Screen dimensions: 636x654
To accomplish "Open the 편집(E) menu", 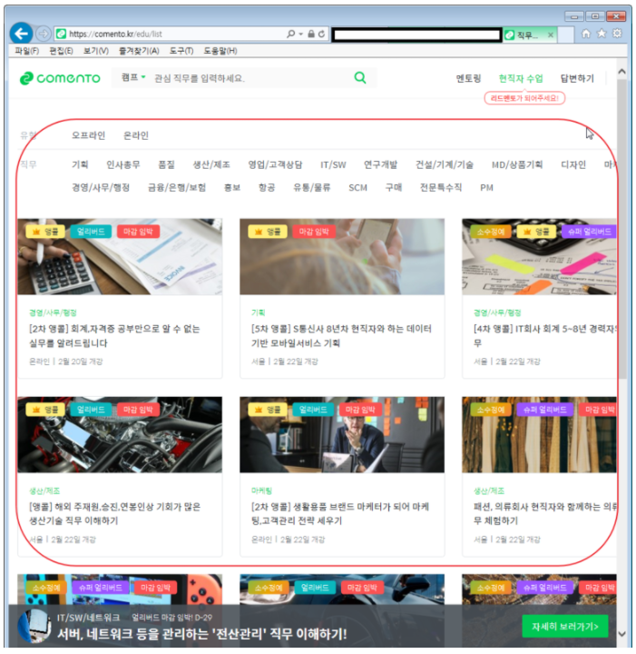I will pos(61,51).
